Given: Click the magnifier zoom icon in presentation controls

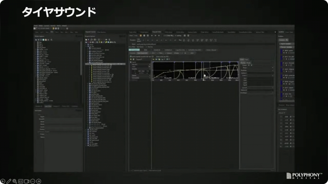Looking at the screenshot, I should pyautogui.click(x=15, y=181).
